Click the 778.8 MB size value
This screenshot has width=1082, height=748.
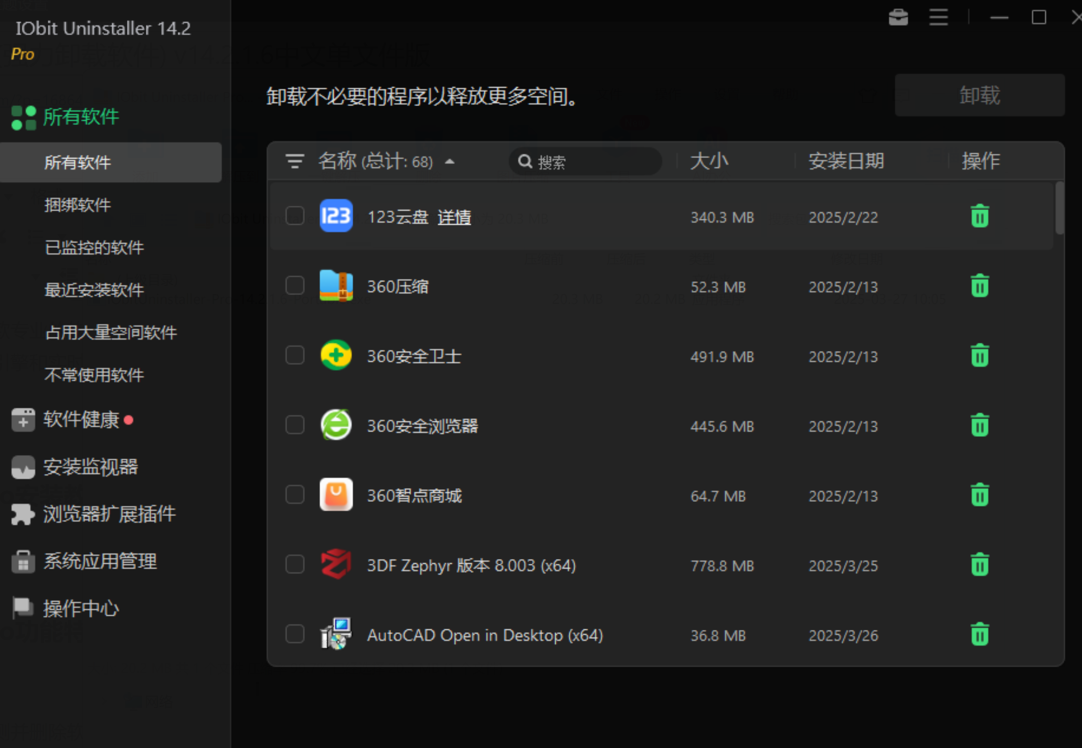(x=722, y=565)
